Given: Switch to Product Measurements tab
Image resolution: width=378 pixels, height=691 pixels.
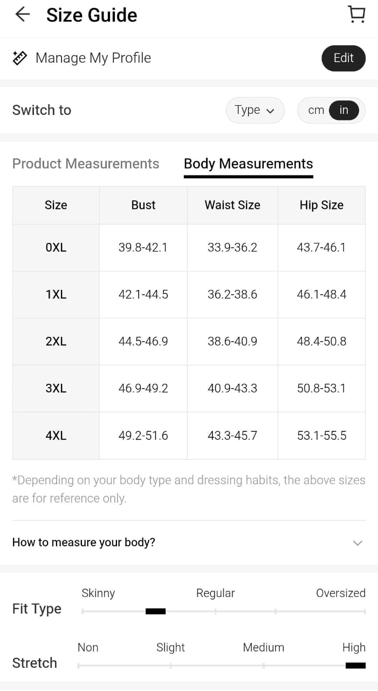Looking at the screenshot, I should point(86,164).
